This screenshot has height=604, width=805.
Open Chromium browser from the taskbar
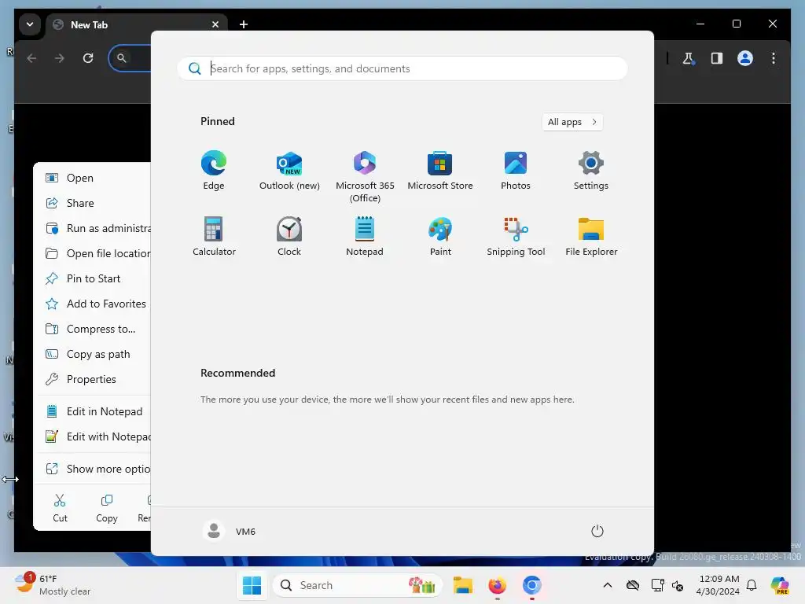[532, 585]
